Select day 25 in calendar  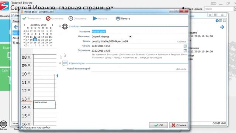[31, 42]
